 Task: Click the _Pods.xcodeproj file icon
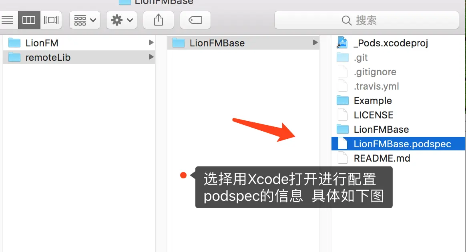coord(342,43)
